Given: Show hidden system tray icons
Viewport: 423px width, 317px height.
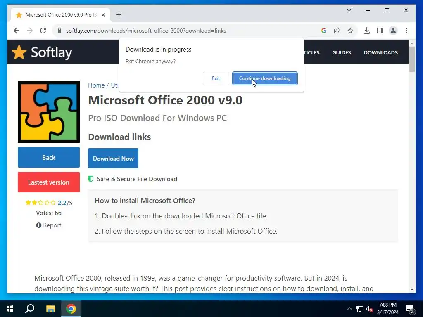Looking at the screenshot, I should [349, 309].
